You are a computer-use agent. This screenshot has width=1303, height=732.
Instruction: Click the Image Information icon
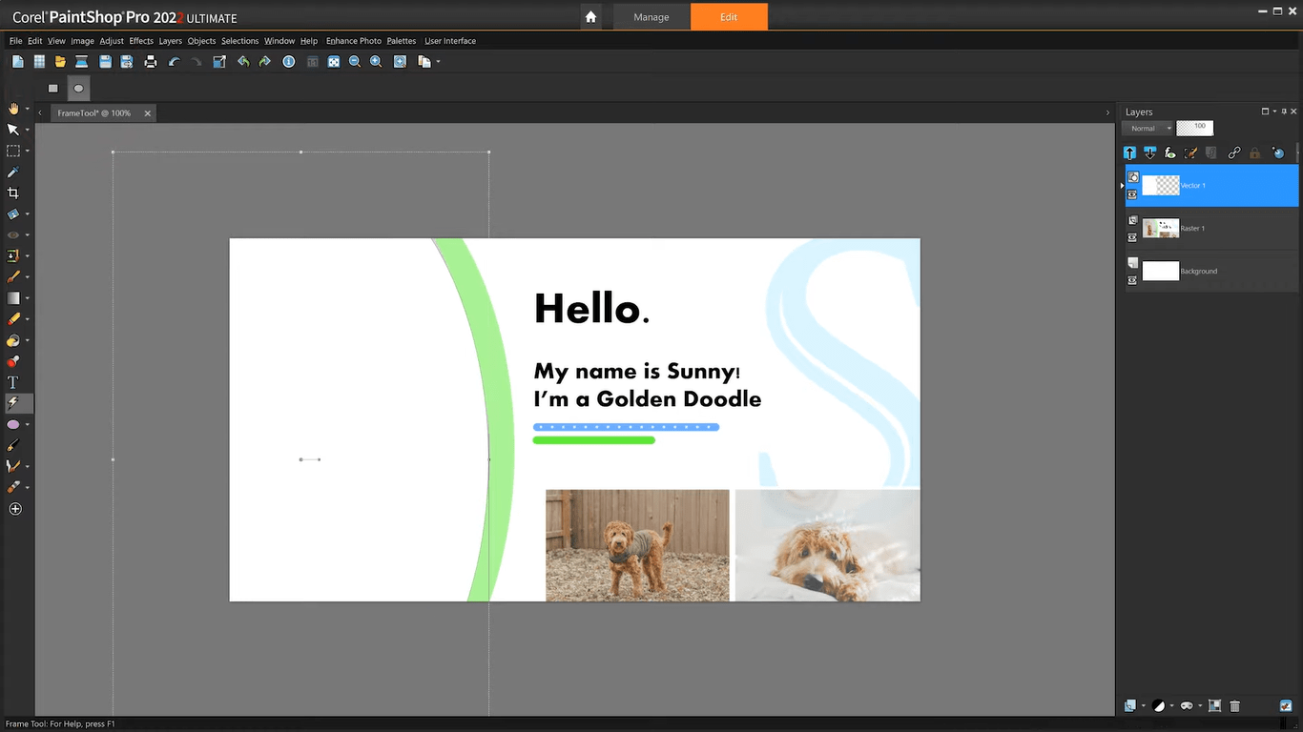[289, 62]
